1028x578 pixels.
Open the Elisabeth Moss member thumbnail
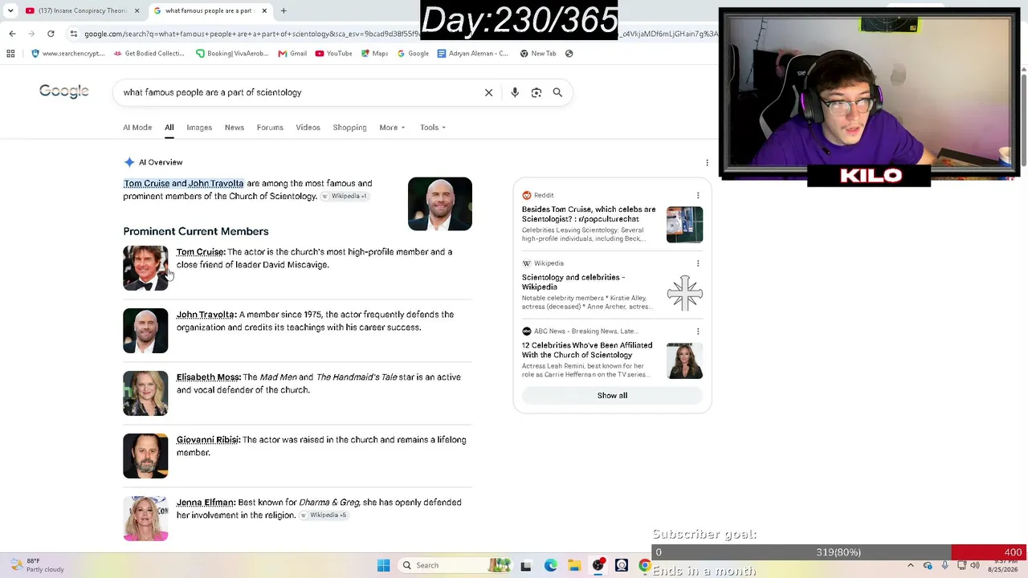click(x=145, y=393)
